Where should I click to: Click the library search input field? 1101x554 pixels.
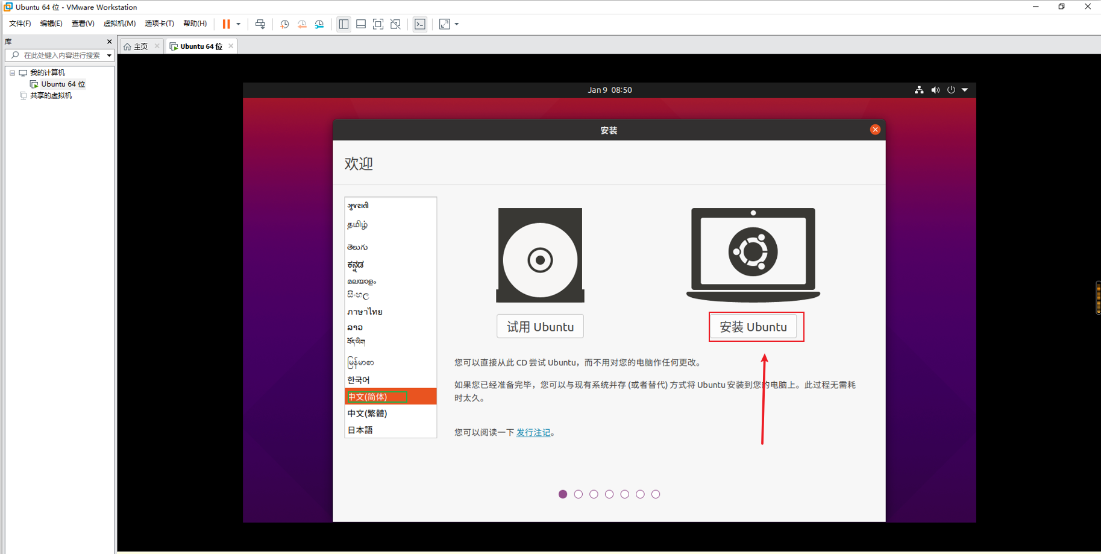click(x=59, y=55)
